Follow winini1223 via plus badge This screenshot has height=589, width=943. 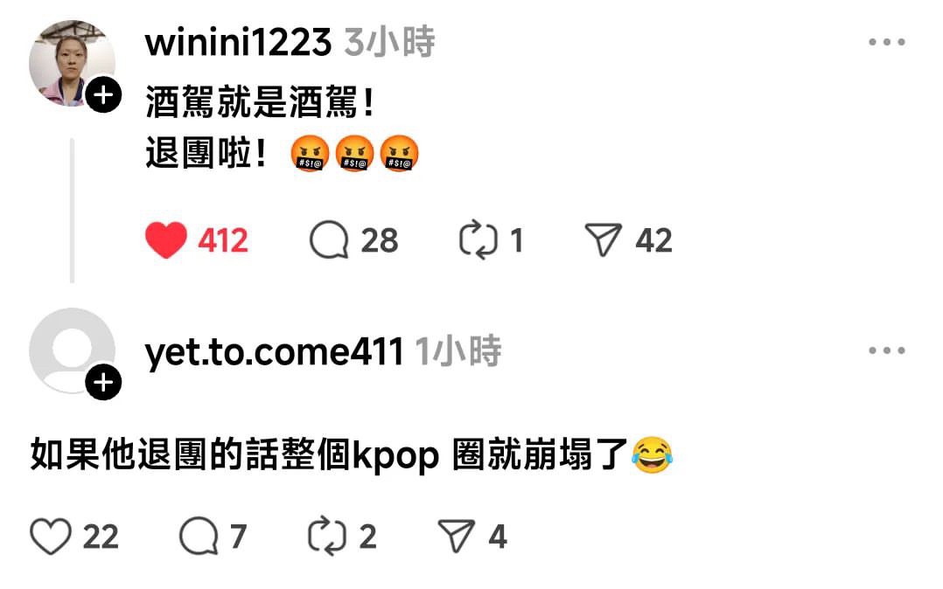click(103, 95)
